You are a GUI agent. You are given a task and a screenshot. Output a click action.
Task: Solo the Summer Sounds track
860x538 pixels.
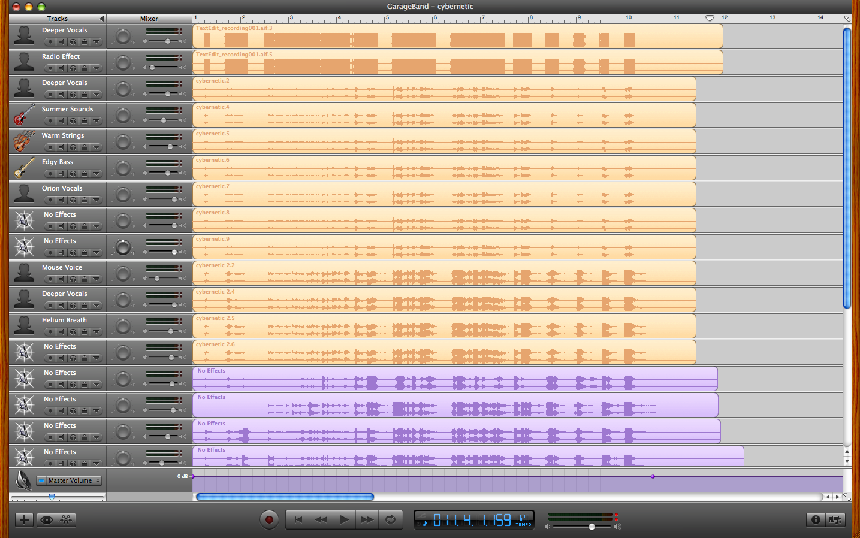click(x=73, y=121)
